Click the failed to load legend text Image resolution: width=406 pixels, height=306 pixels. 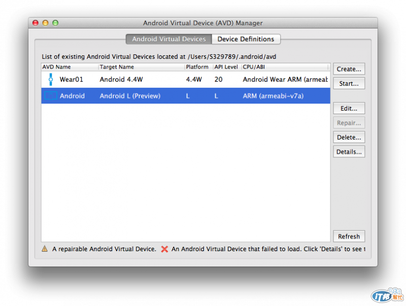(x=268, y=249)
